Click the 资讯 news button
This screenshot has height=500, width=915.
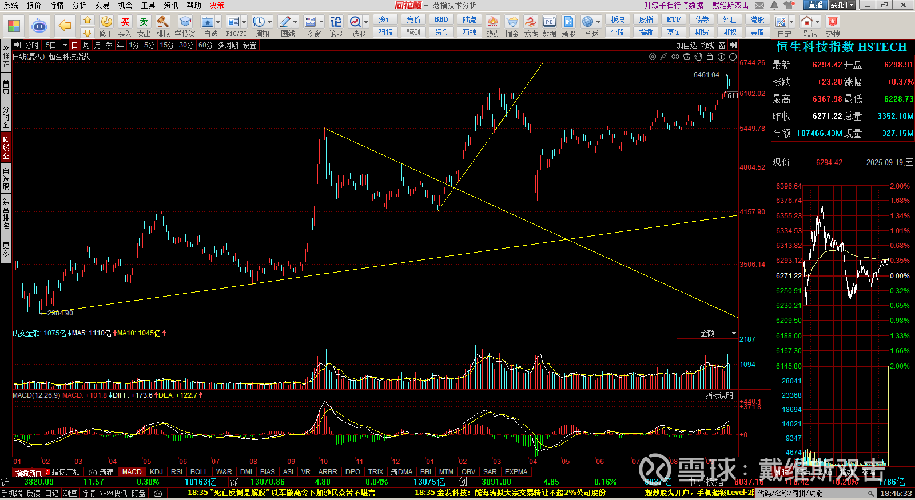386,19
